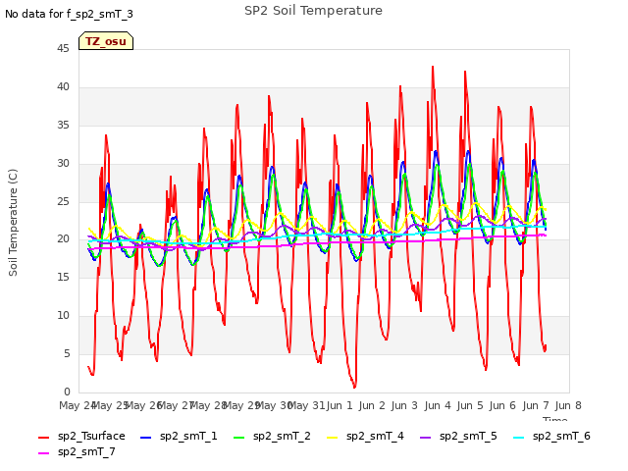Click the Soil Temperature (C) axis label
Image resolution: width=628 pixels, height=471 pixels.
point(13,223)
